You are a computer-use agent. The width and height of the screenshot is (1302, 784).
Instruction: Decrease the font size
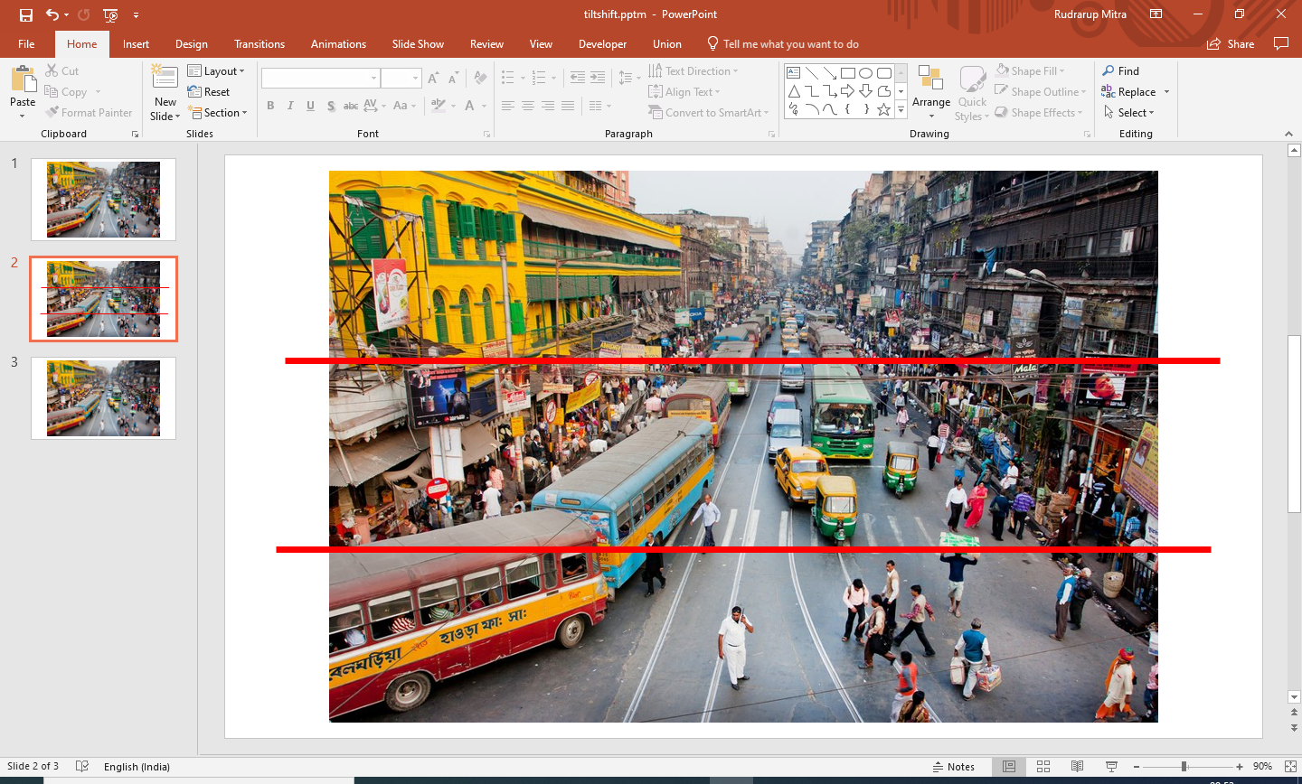[x=454, y=79]
